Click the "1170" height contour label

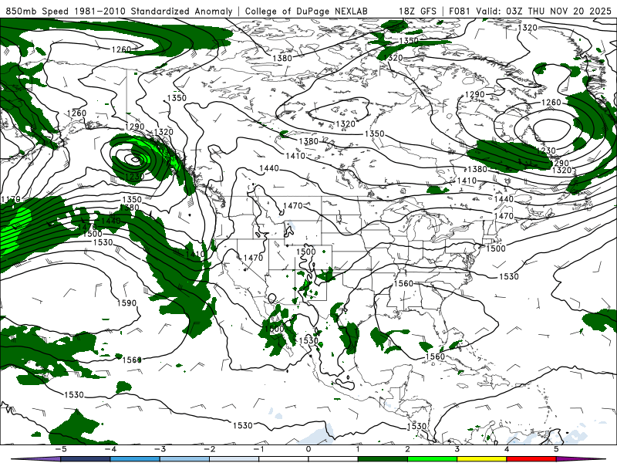pyautogui.click(x=10, y=200)
